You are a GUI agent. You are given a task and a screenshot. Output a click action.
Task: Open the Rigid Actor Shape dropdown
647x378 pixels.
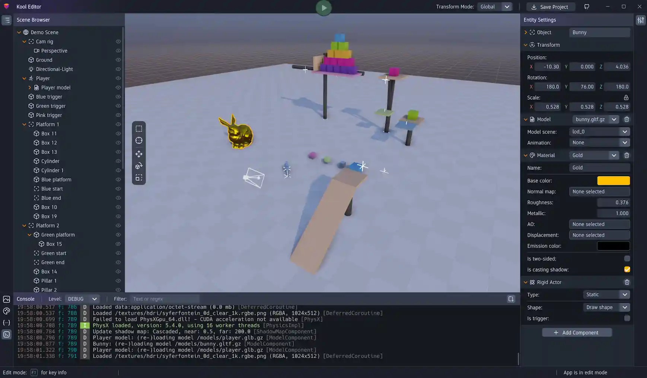click(606, 307)
